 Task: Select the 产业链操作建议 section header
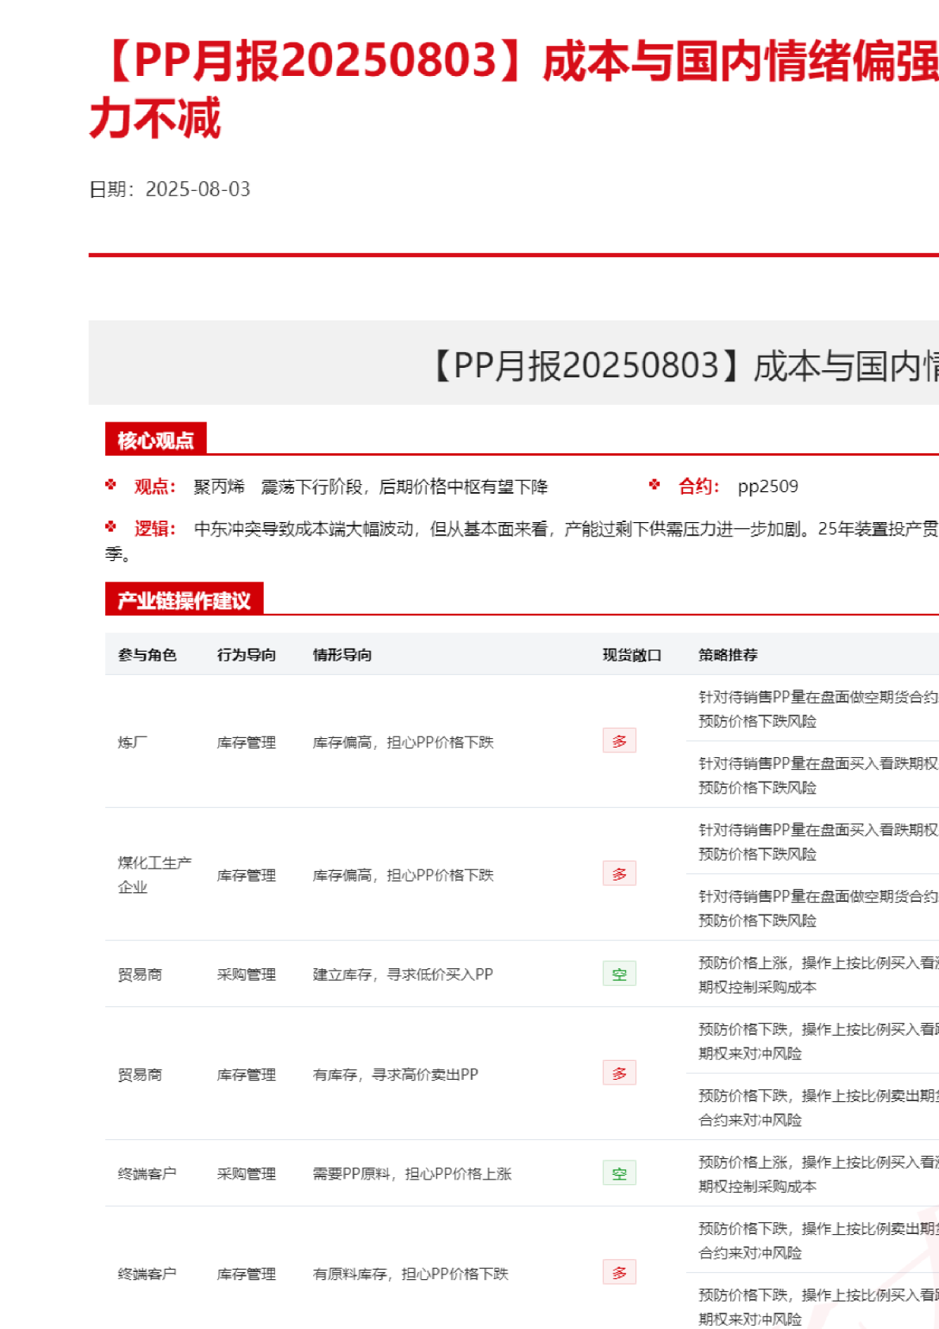[184, 600]
